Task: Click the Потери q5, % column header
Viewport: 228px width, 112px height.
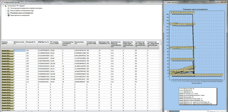Action: [32, 45]
